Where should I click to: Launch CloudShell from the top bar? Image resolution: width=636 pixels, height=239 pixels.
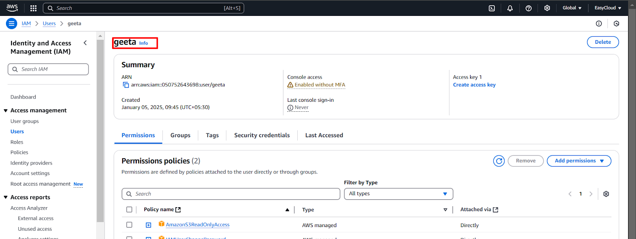click(x=492, y=8)
